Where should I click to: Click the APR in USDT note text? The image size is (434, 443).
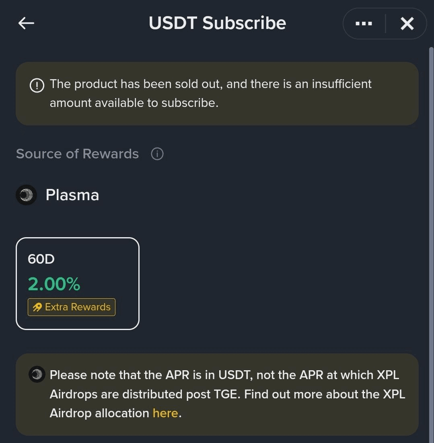pos(228,394)
